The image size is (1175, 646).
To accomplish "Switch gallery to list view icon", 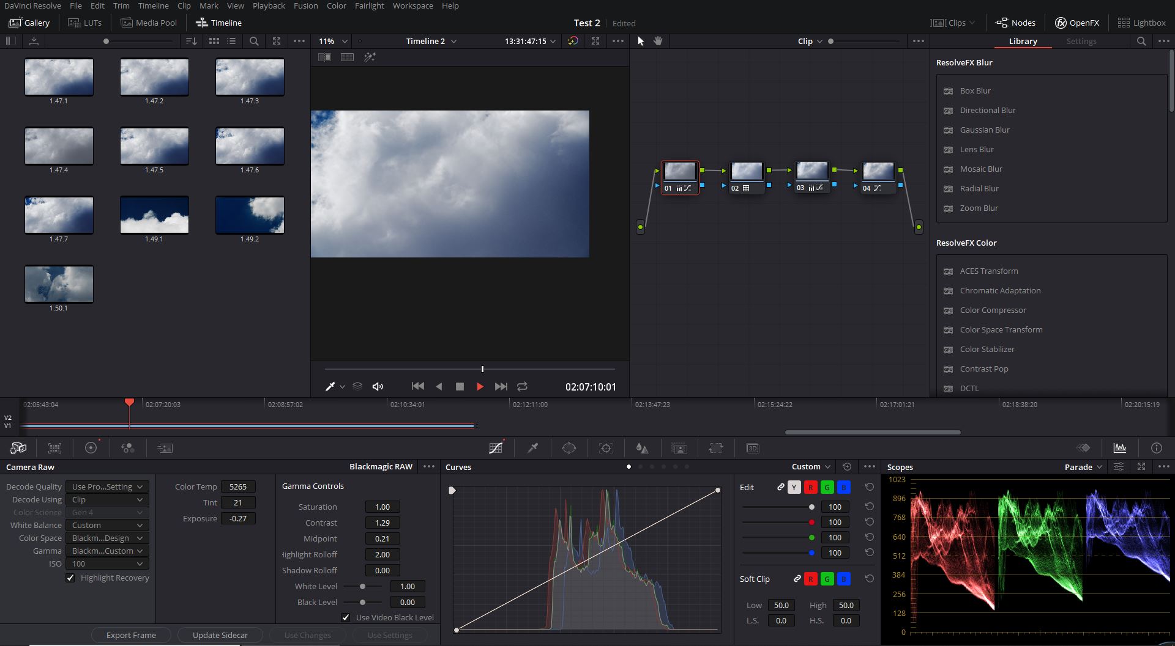I will (x=231, y=41).
